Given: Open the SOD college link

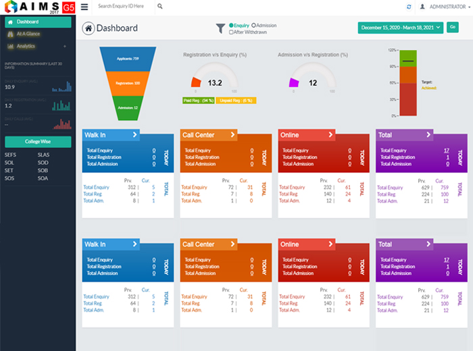Looking at the screenshot, I should tap(43, 163).
